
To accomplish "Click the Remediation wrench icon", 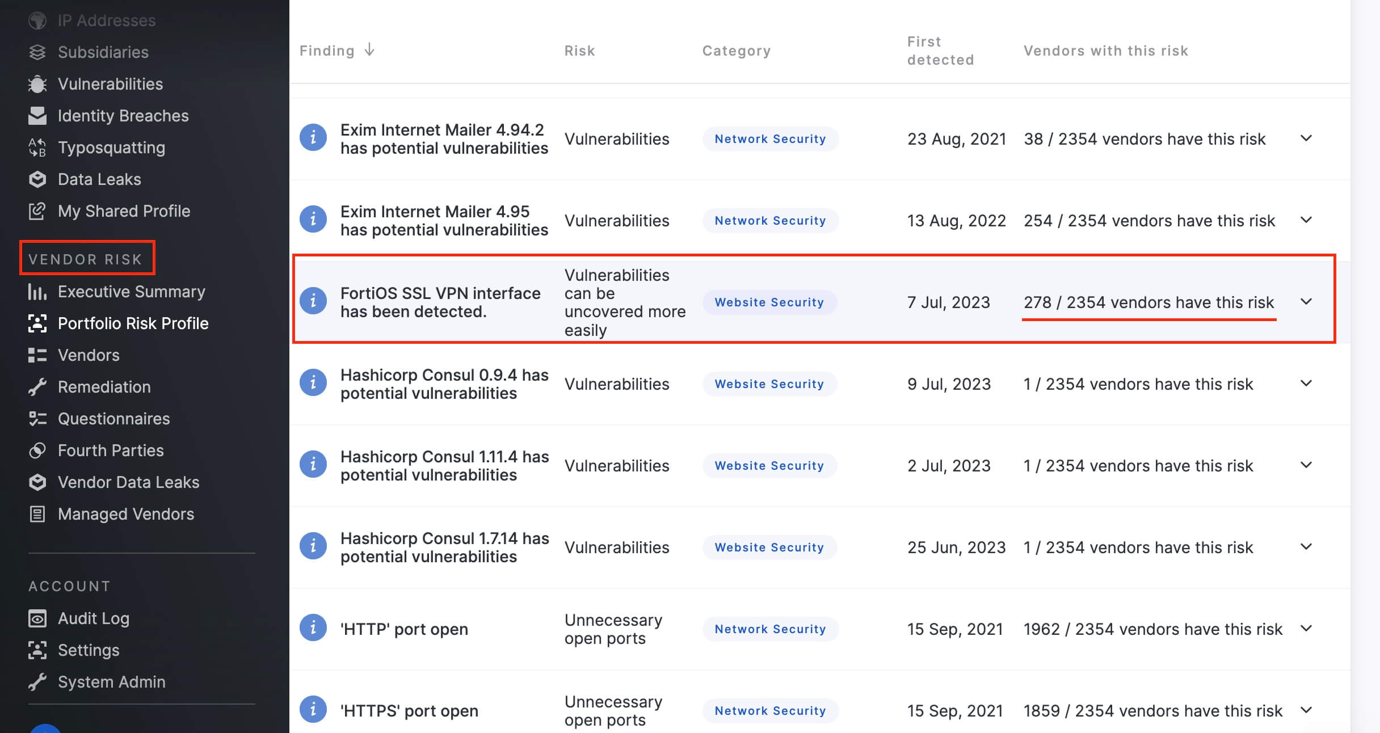I will click(37, 387).
